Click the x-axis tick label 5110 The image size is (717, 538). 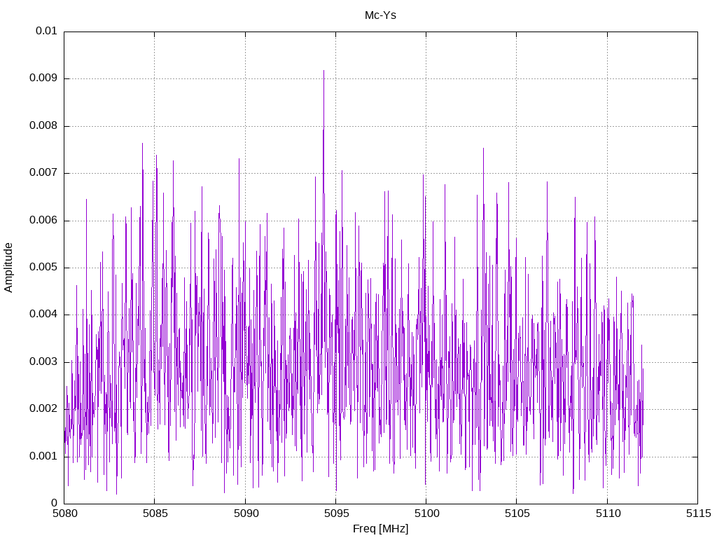coord(608,513)
